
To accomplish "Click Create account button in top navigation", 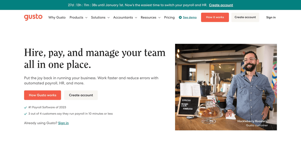I will 245,17.
